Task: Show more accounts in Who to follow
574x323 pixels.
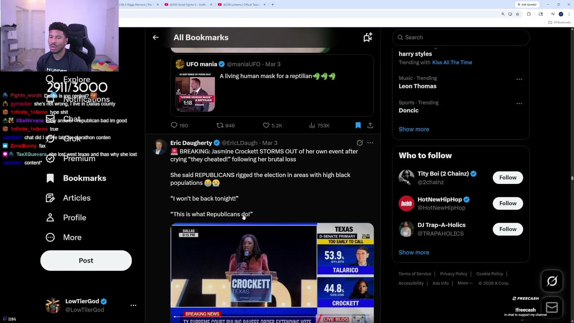Action: 414,252
